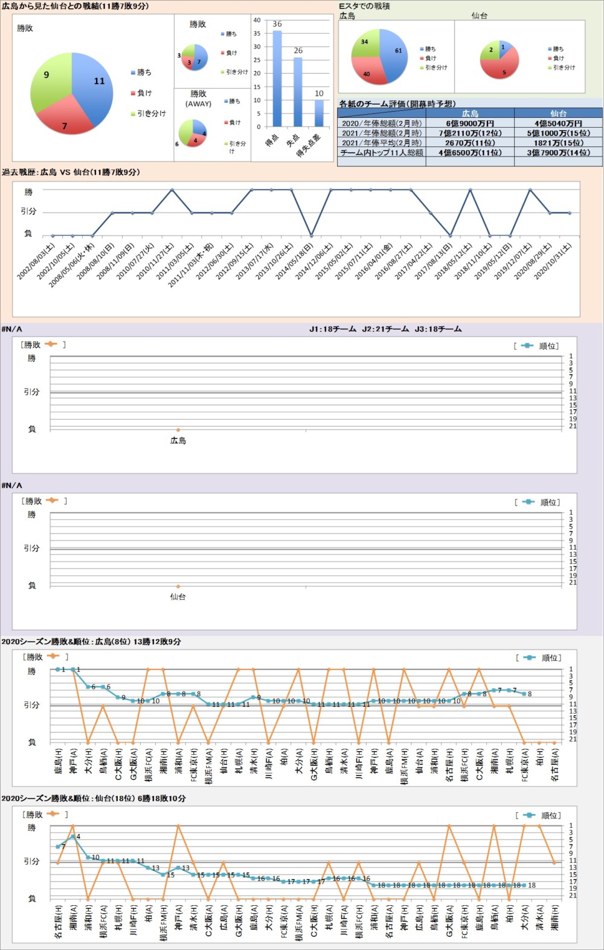
Task: Click the 順位 legend marker in the first #N/A chart
Action: (527, 346)
